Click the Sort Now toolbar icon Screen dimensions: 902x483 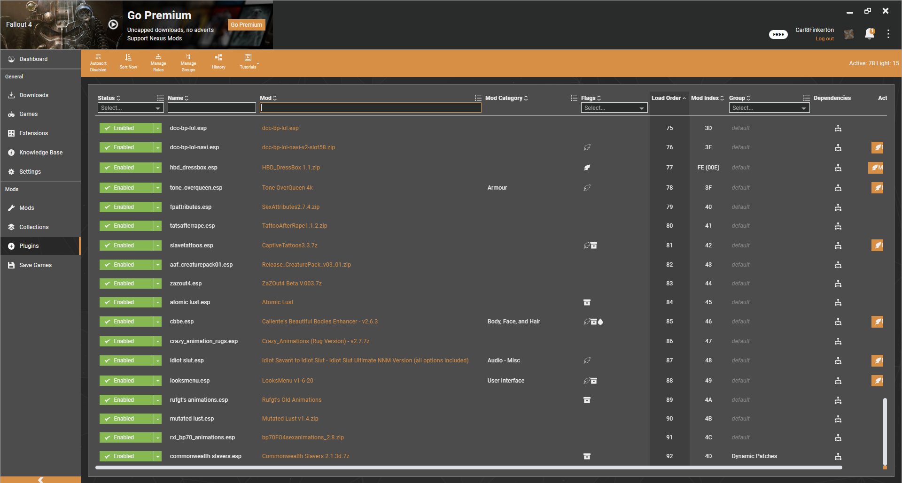[x=128, y=62]
